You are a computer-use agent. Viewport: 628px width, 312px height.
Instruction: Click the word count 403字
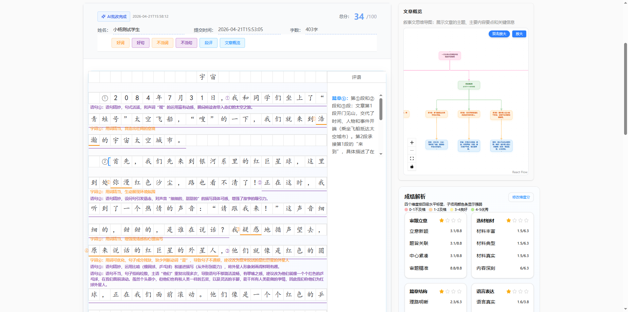click(x=312, y=29)
